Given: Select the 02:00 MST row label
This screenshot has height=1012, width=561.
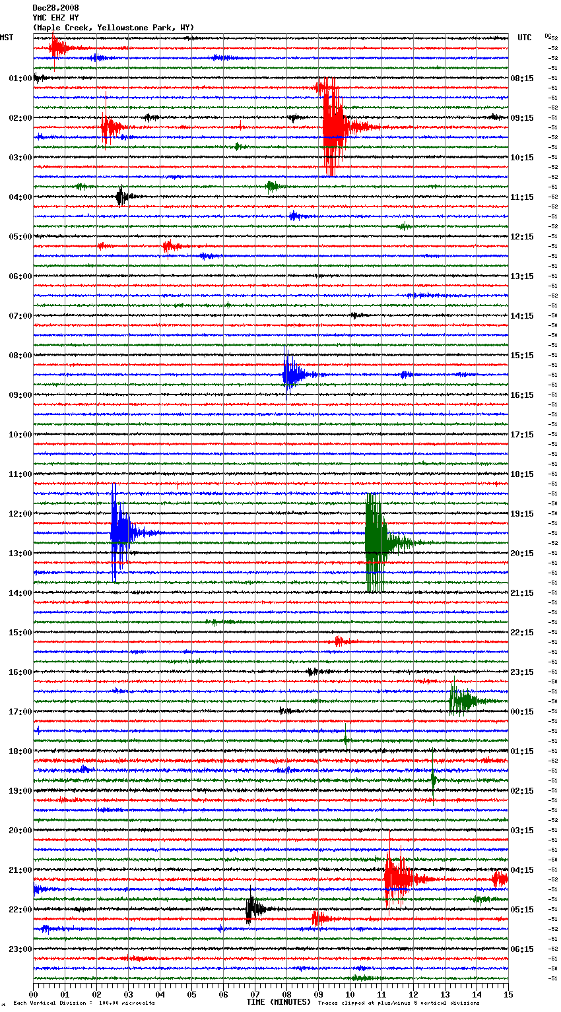Looking at the screenshot, I should tap(20, 118).
